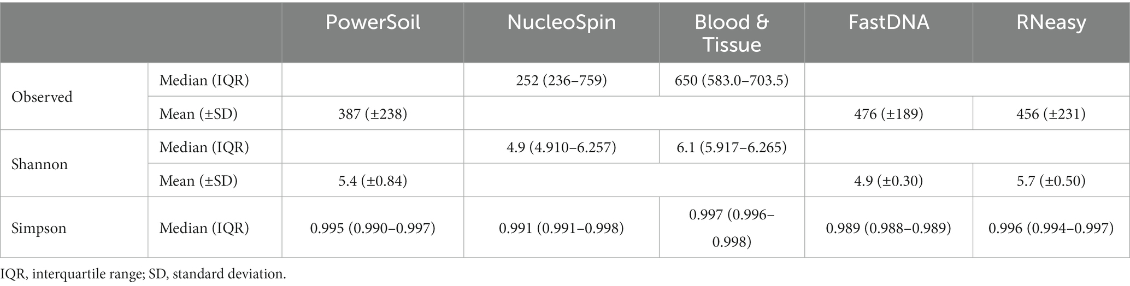Click the Shannon row label
Image resolution: width=1130 pixels, height=286 pixels.
click(39, 164)
